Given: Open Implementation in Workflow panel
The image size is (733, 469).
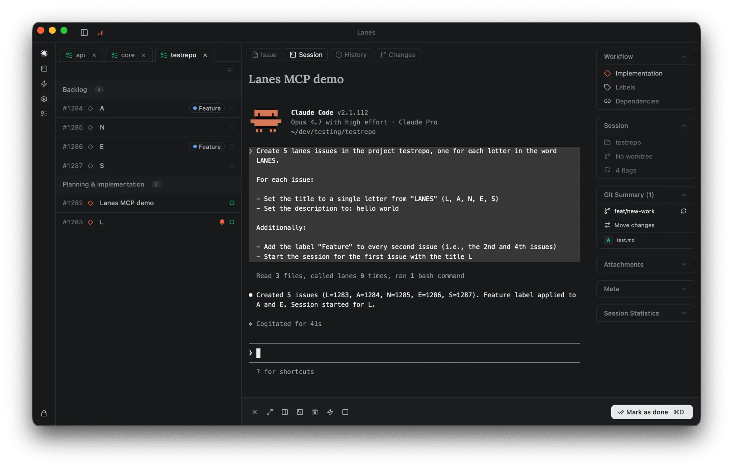Looking at the screenshot, I should pos(633,73).
